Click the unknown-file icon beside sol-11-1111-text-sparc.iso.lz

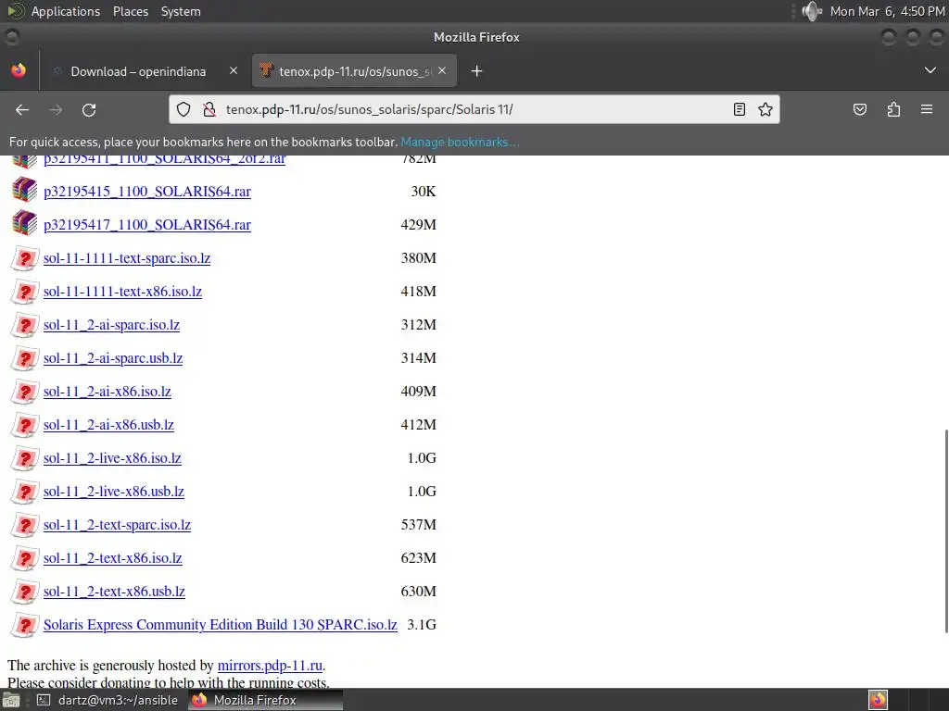25,258
